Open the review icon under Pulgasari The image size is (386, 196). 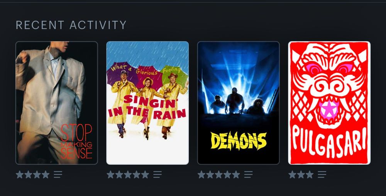pyautogui.click(x=322, y=174)
